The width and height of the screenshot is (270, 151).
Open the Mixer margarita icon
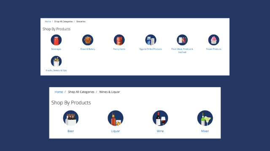(205, 118)
